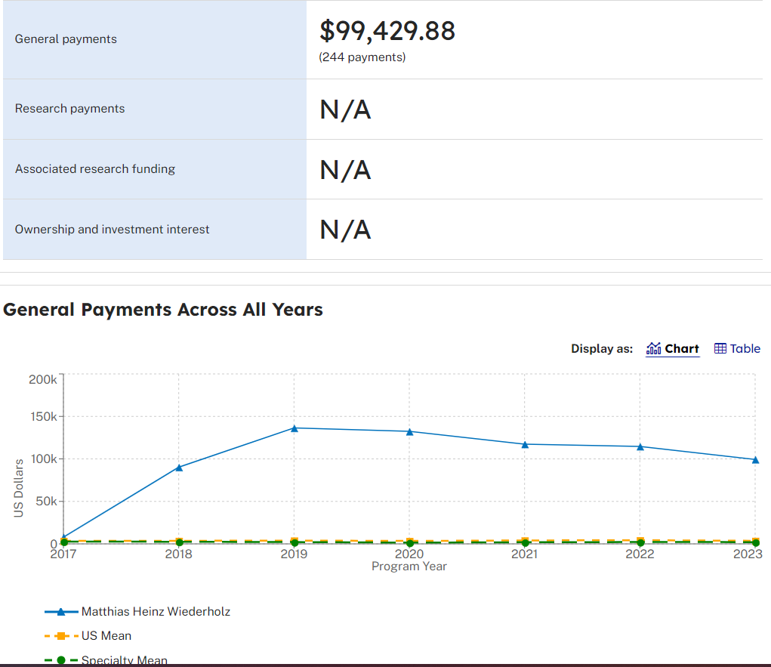Click the Chart bar icon
The height and width of the screenshot is (667, 771).
pos(653,348)
